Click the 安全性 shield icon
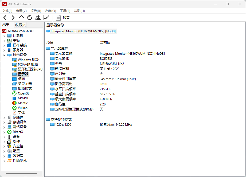This screenshot has width=246, height=177. click(9, 146)
